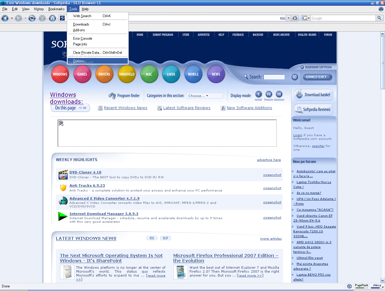
Task: Select normal display mode icon
Action: 258,94
